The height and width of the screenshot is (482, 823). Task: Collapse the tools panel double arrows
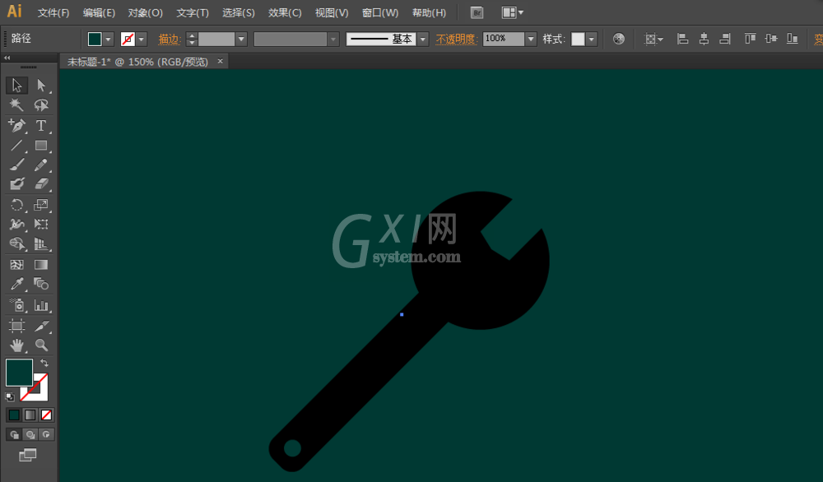point(7,58)
